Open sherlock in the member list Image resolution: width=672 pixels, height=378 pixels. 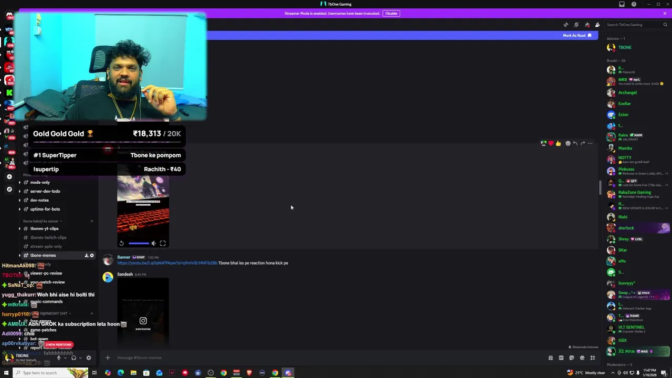click(x=637, y=228)
